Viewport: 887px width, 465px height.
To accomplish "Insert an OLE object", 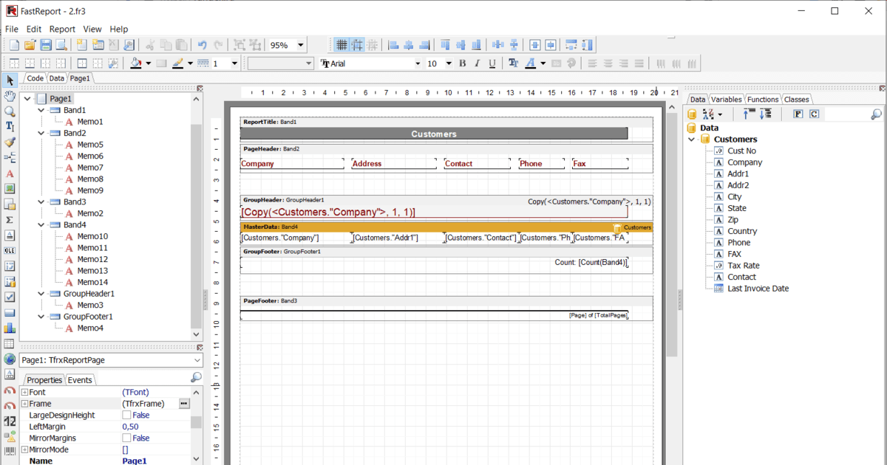I will coord(9,250).
